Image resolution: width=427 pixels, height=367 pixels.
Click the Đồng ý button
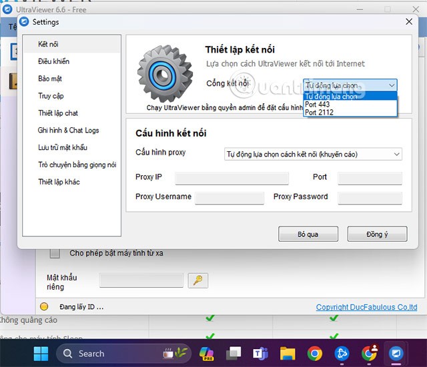376,234
